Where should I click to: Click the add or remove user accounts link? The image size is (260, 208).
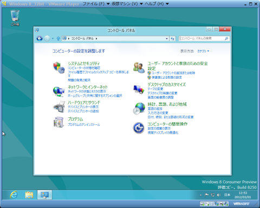click(x=173, y=73)
